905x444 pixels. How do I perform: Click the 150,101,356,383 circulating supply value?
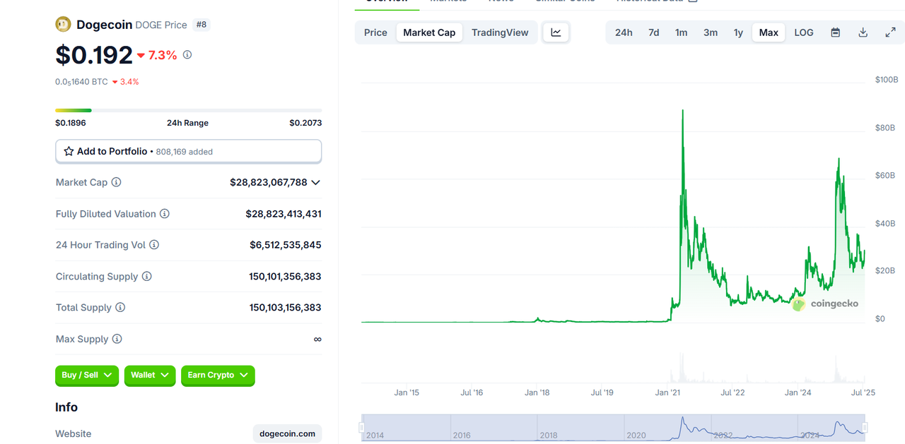coord(285,276)
